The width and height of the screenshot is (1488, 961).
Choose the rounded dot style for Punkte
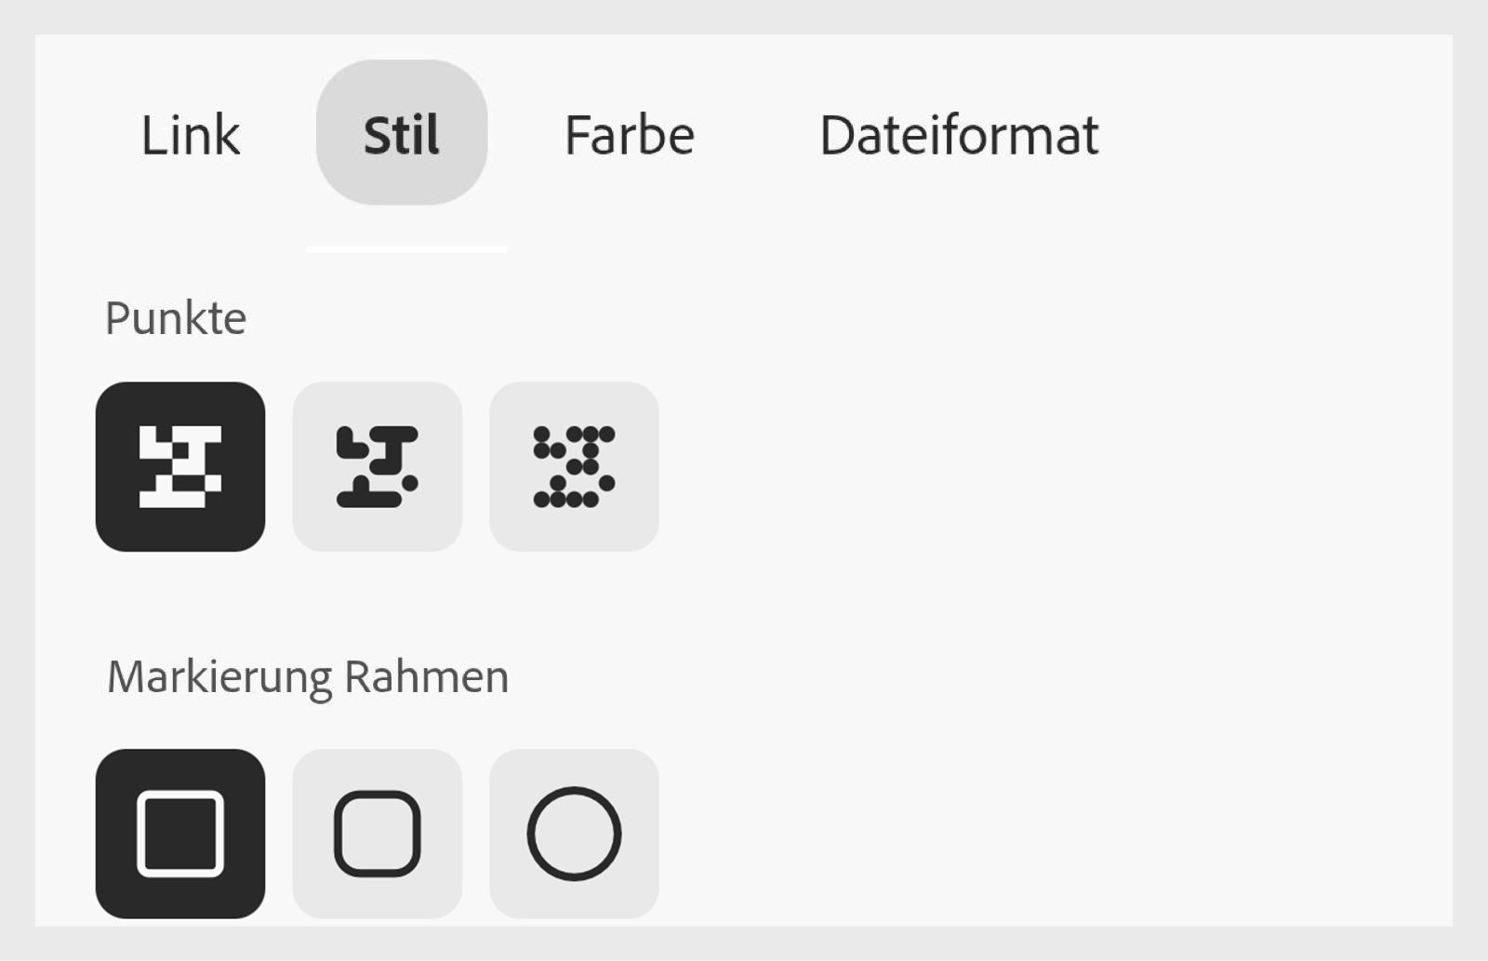379,464
